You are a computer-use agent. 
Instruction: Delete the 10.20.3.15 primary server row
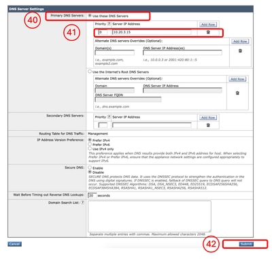click(x=208, y=32)
